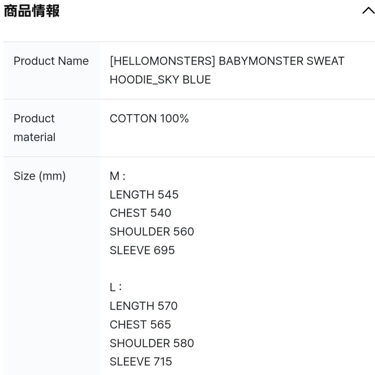Screen dimensions: 375x375
Task: Click the SLEEVE 695 measurement text
Action: (142, 250)
